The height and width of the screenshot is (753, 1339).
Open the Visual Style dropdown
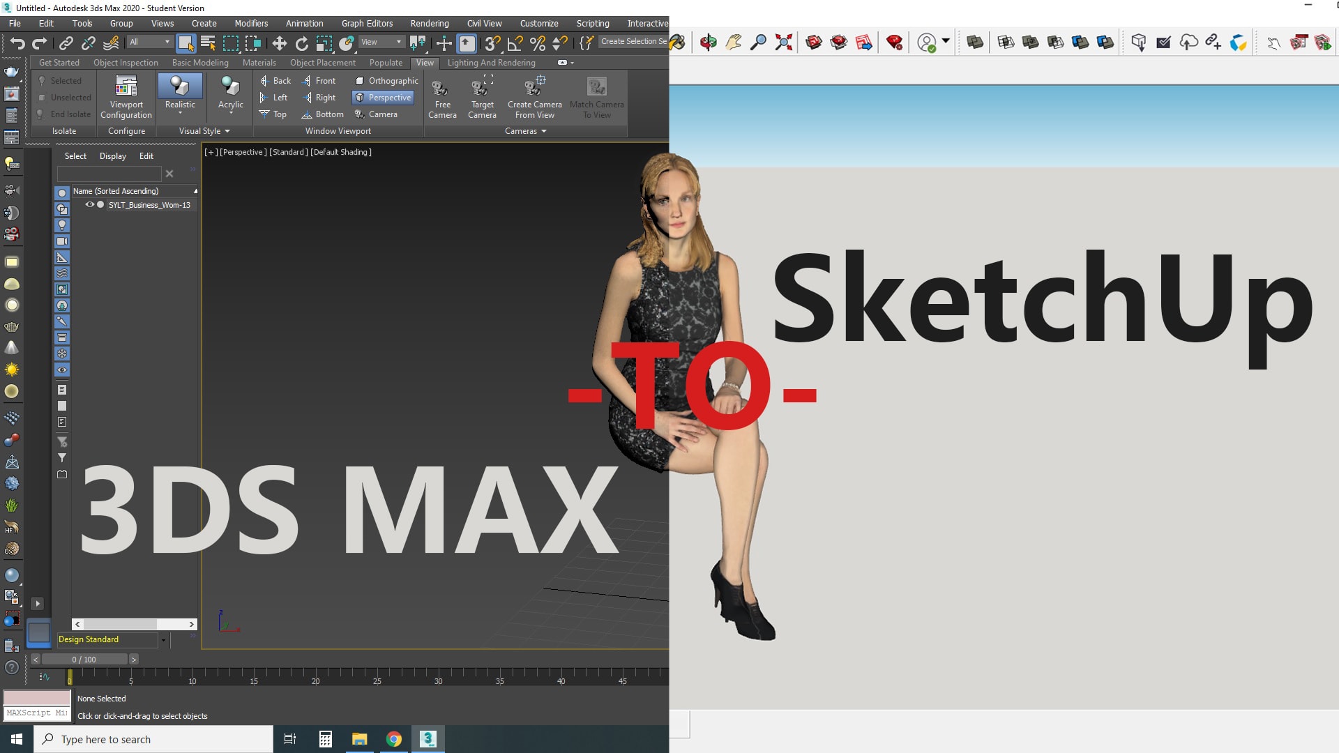click(203, 130)
